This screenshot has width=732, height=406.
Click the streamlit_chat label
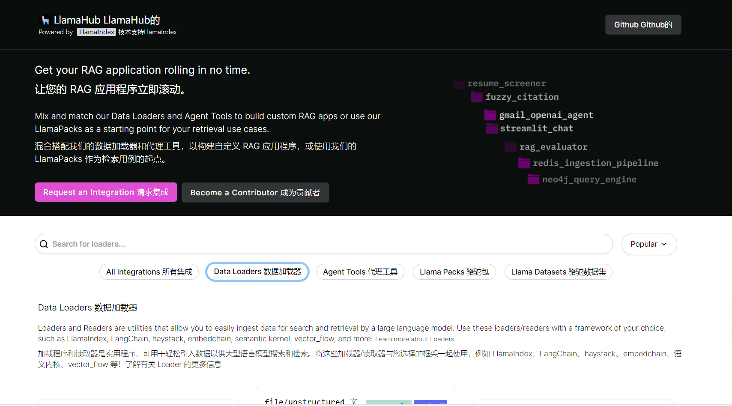point(537,128)
